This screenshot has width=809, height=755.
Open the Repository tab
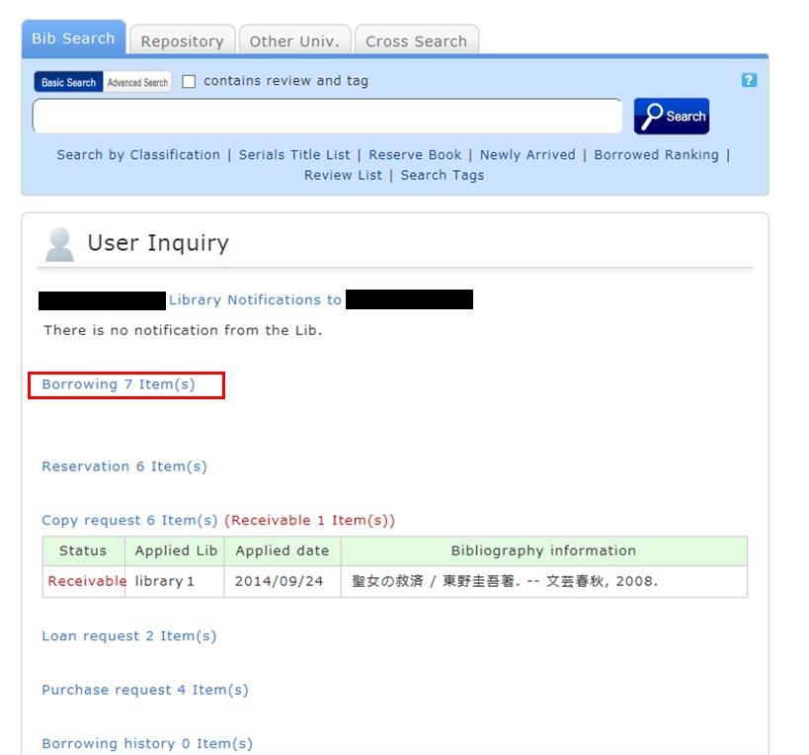(x=182, y=42)
